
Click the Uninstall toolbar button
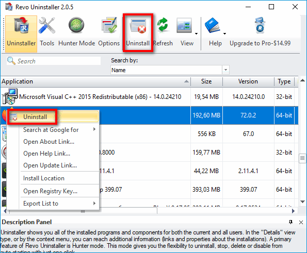(x=138, y=33)
